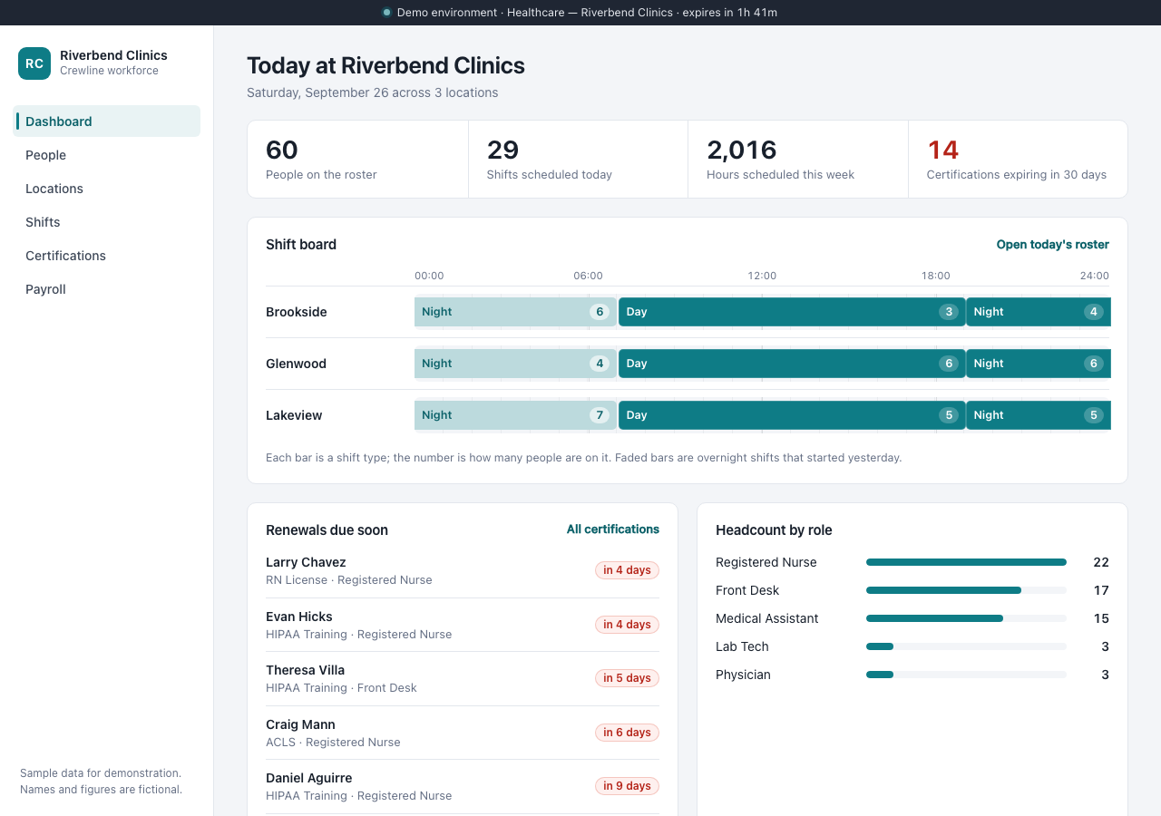
Task: Open the Dashboard sidebar item
Action: point(107,121)
